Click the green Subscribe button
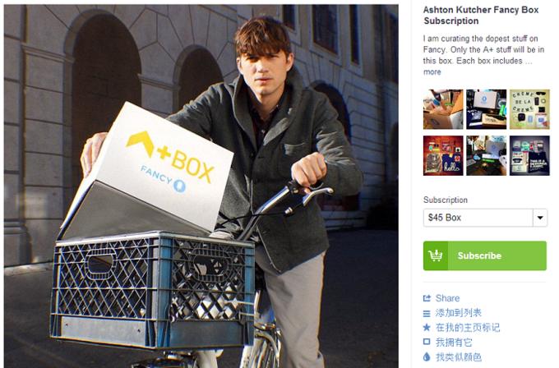 point(485,255)
